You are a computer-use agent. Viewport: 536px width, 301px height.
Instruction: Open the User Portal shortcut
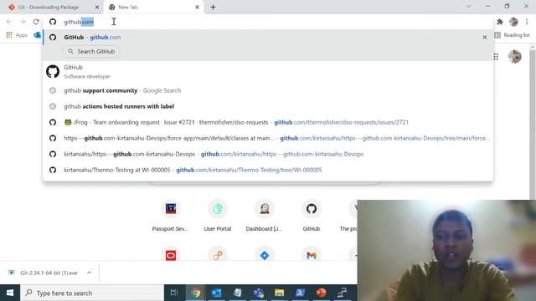(218, 216)
